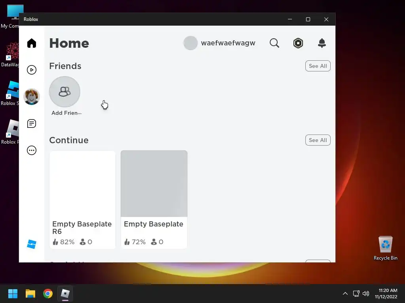Click the Add Frien... label

(66, 113)
